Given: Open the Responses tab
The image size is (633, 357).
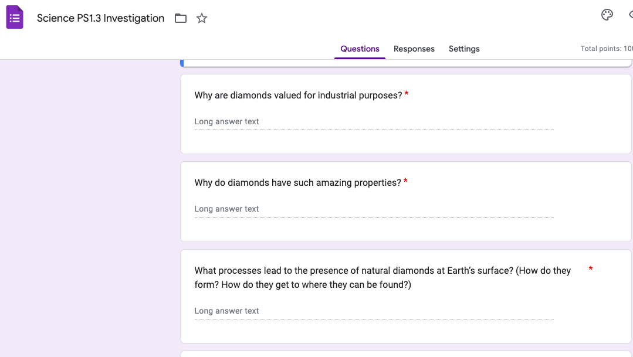Looking at the screenshot, I should coord(414,49).
